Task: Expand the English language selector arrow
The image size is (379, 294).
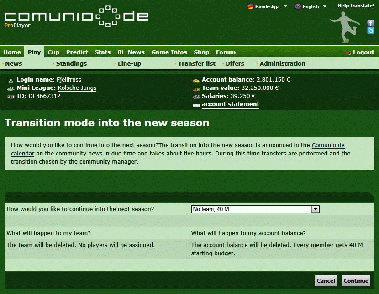Action: (x=325, y=6)
